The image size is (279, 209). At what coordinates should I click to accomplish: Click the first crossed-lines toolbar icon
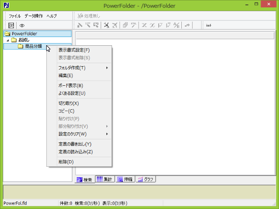[x=144, y=25]
